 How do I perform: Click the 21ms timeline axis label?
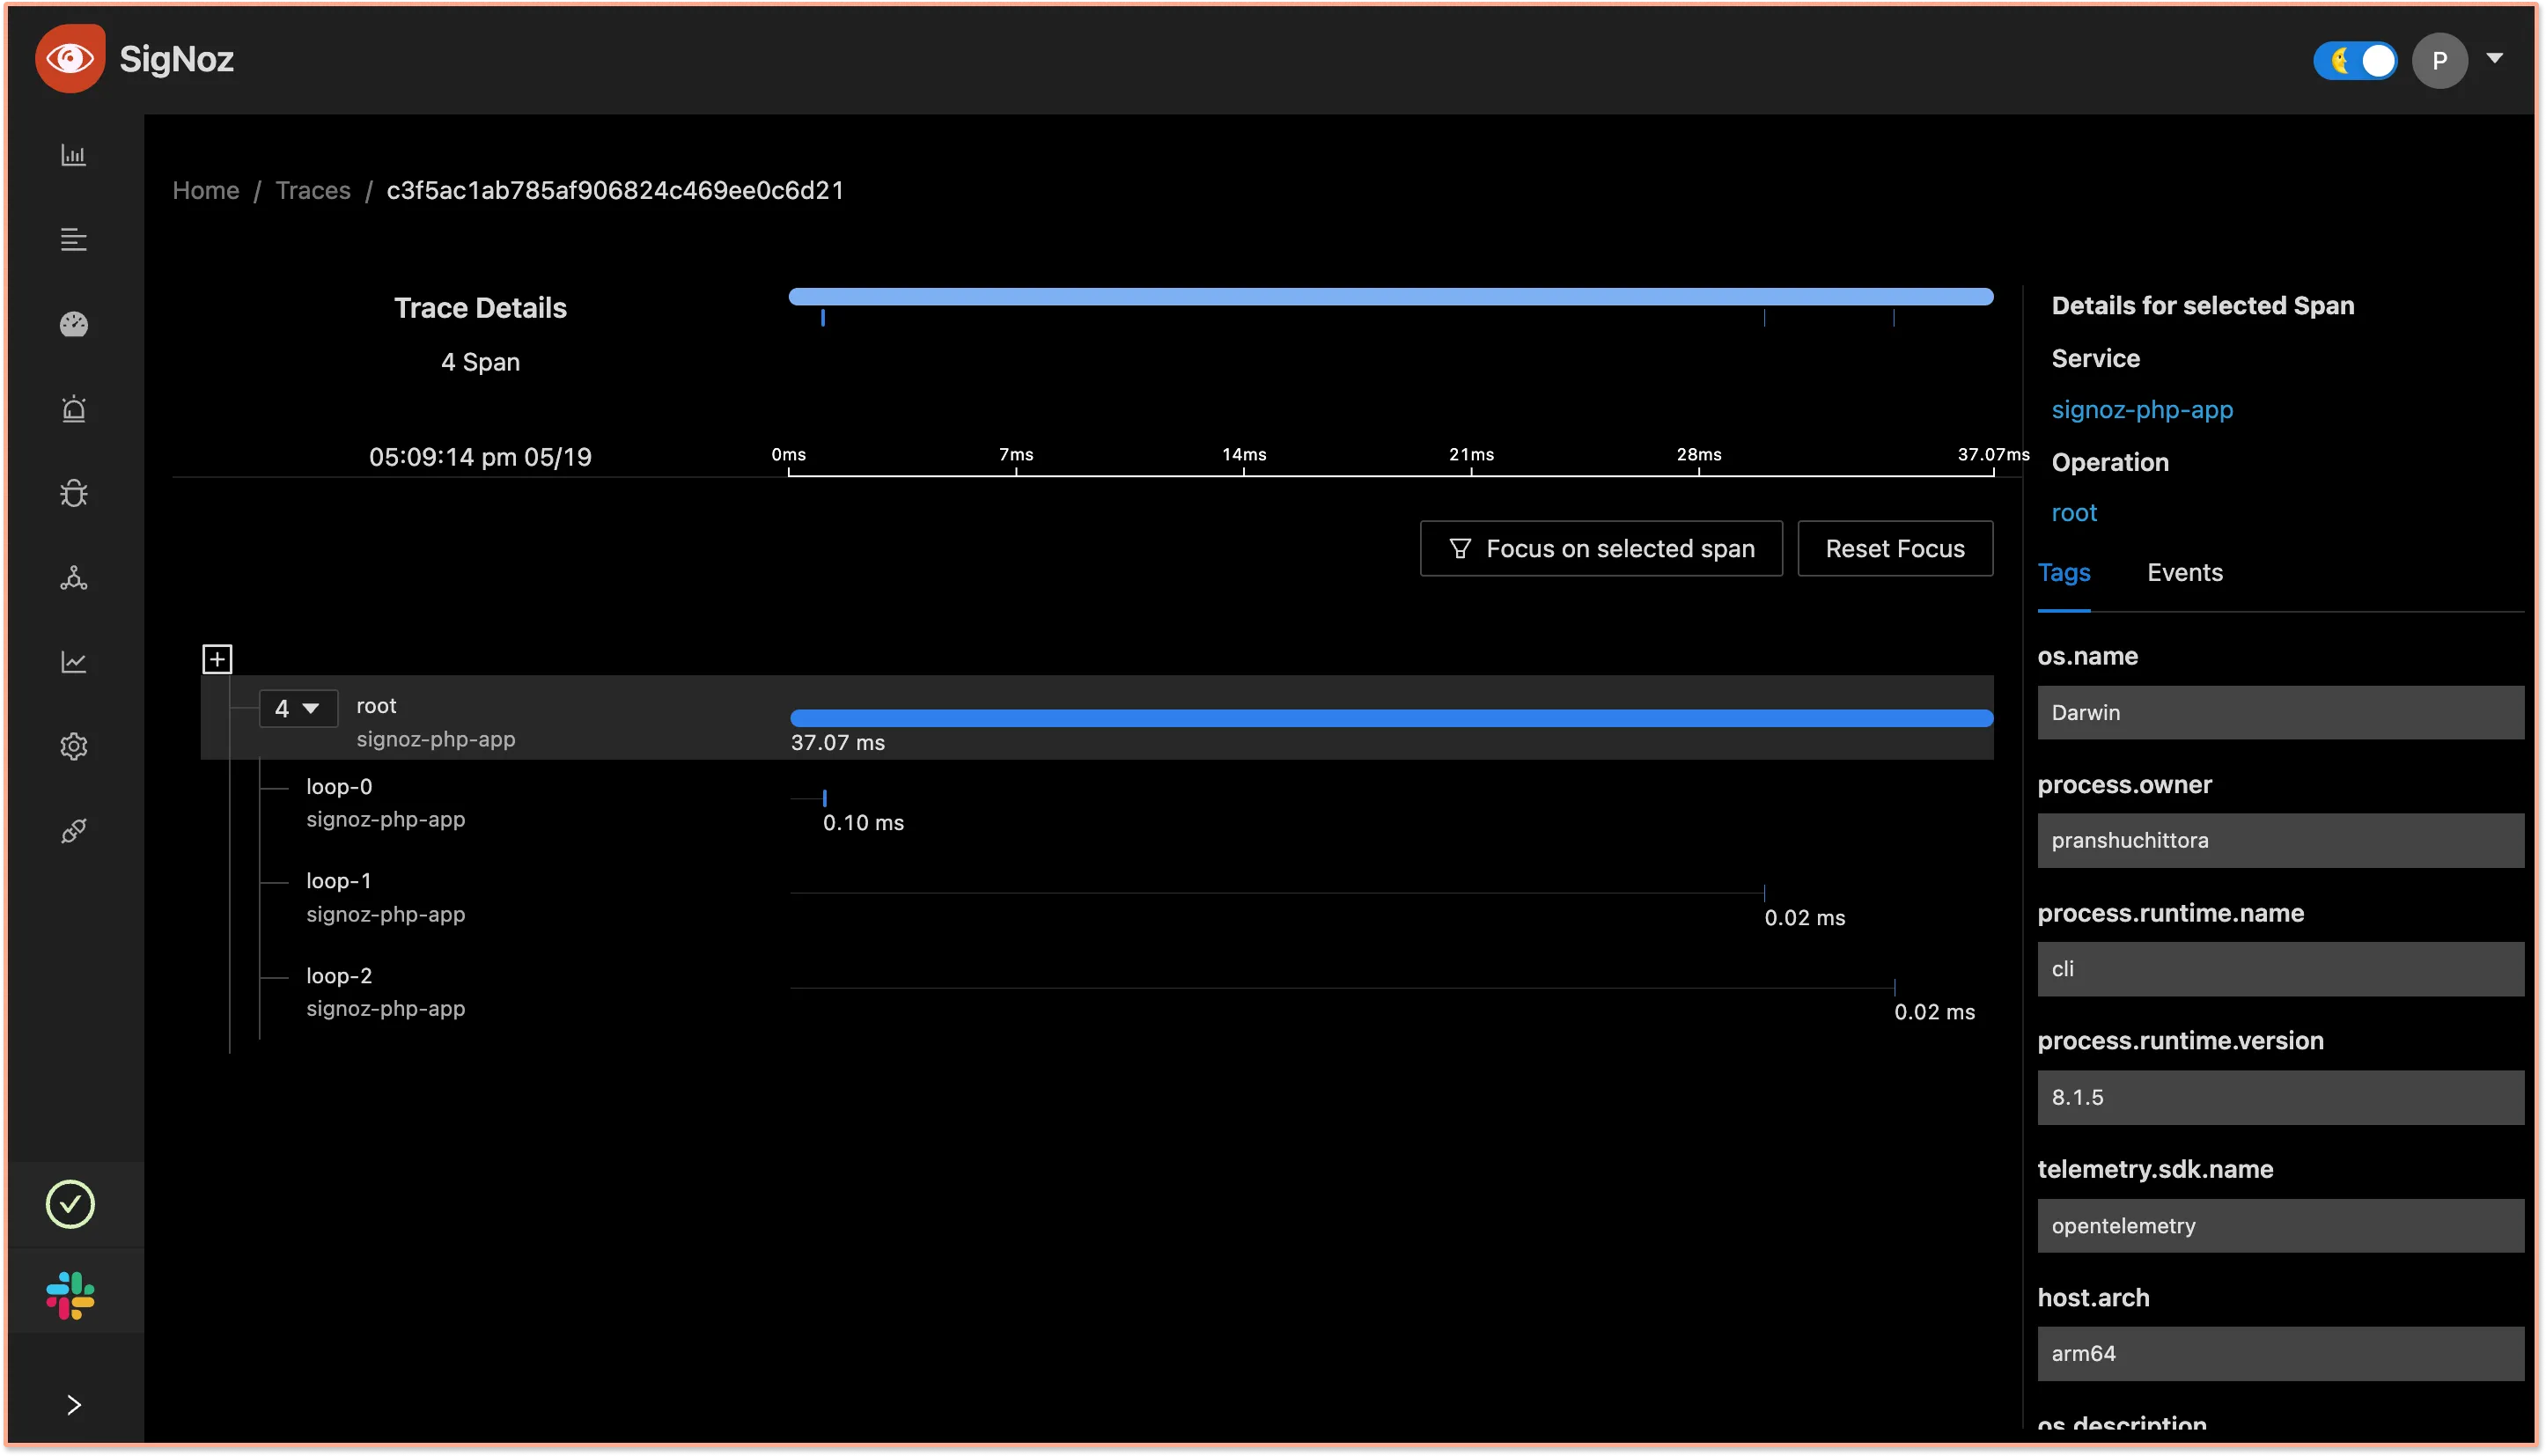tap(1471, 455)
